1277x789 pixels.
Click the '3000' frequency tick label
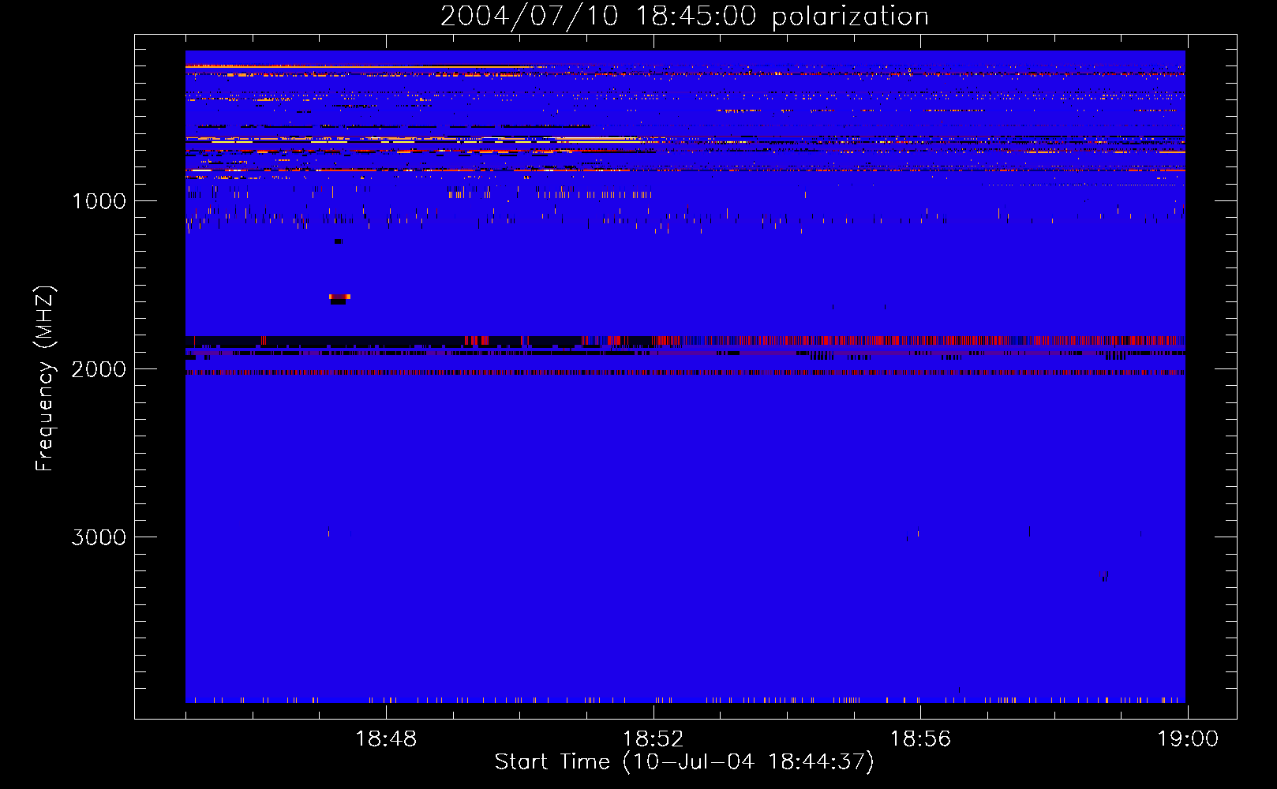tap(99, 537)
